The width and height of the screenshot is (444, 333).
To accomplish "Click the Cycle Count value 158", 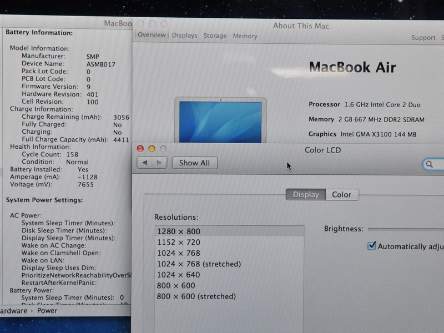I will [x=72, y=154].
